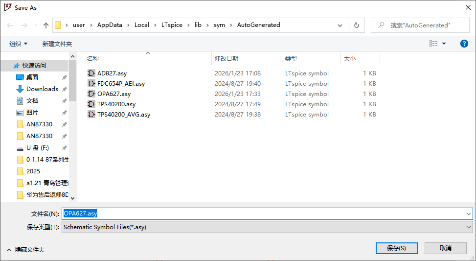Click the LTspice logo in title bar
Viewport: 476px width, 261px height.
tap(8, 7)
